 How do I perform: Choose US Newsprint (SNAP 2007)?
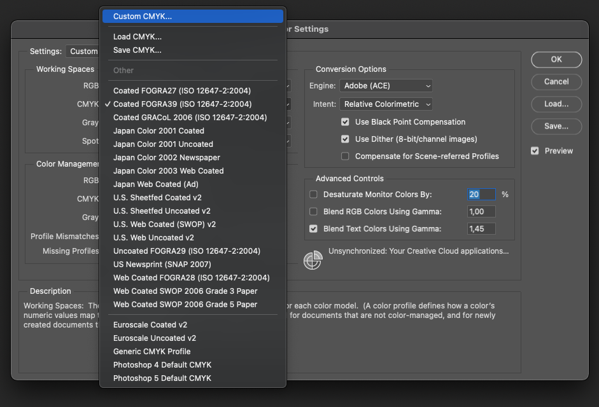tap(193, 264)
